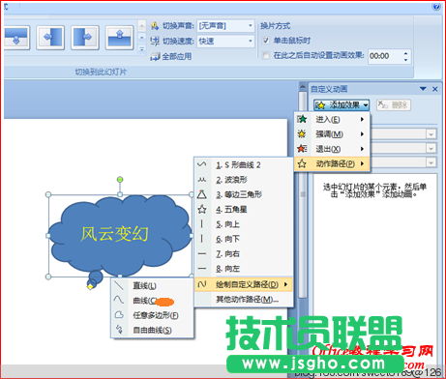The width and height of the screenshot is (446, 379).
Task: Click the green rotation handle above cloud
Action: (120, 179)
